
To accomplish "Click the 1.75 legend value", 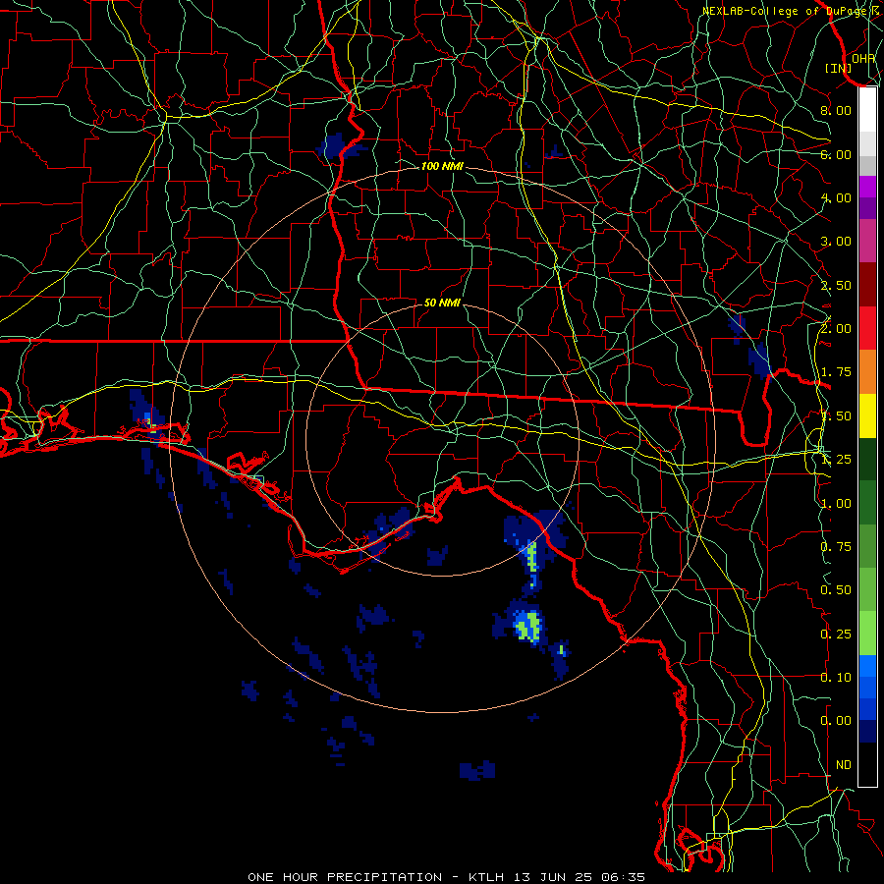I will tap(836, 372).
